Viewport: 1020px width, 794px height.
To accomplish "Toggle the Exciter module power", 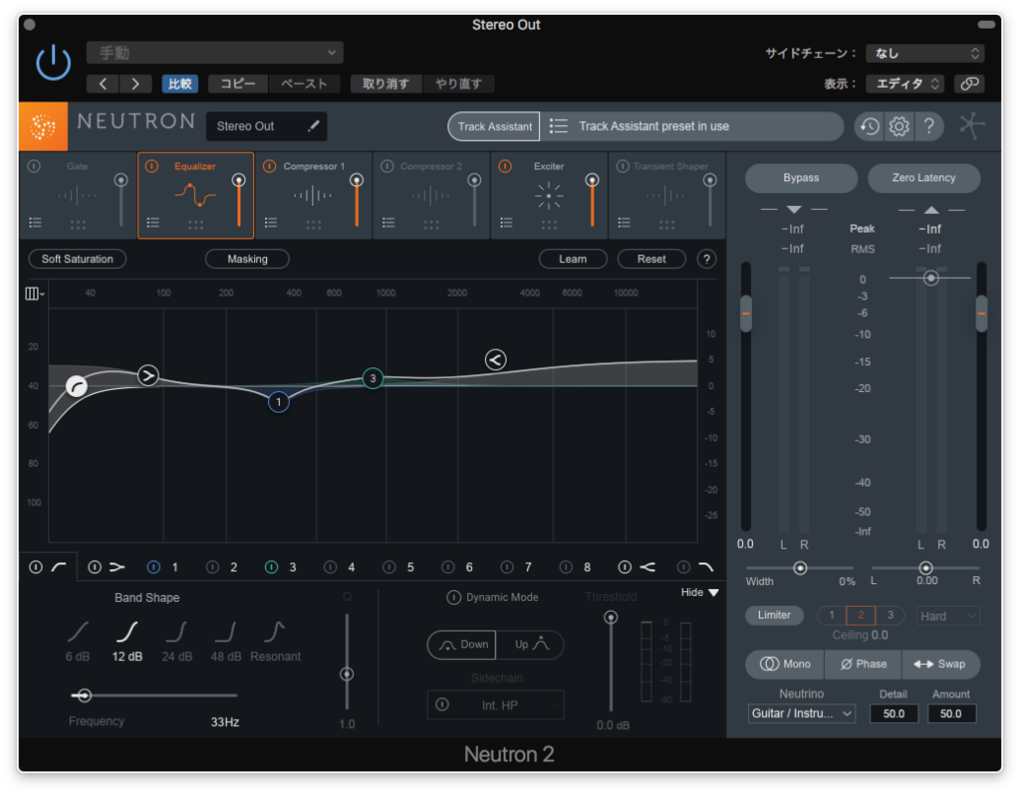I will pos(505,166).
